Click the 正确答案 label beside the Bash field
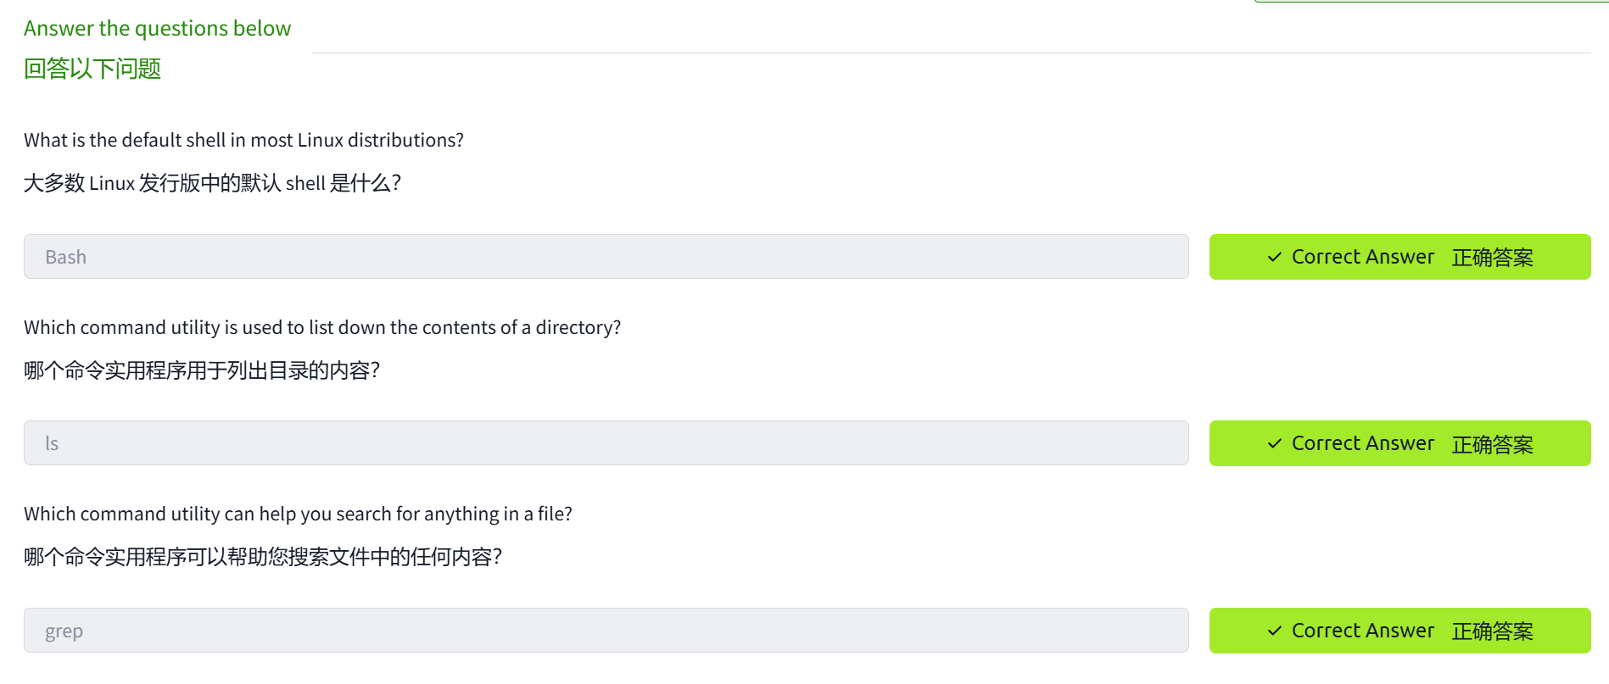 pyautogui.click(x=1492, y=258)
